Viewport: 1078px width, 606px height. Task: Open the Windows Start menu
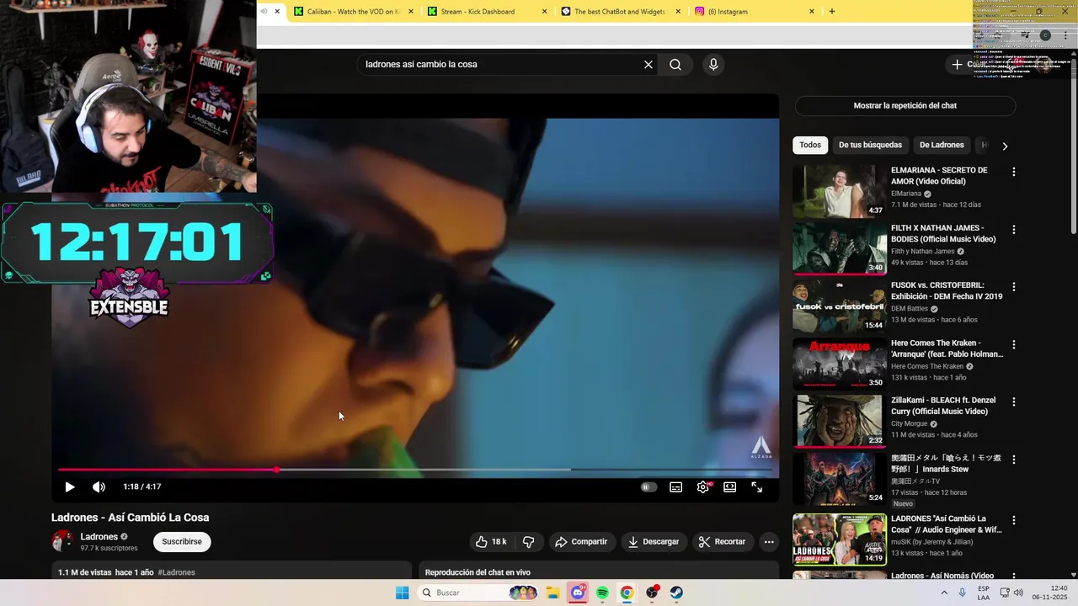click(403, 593)
